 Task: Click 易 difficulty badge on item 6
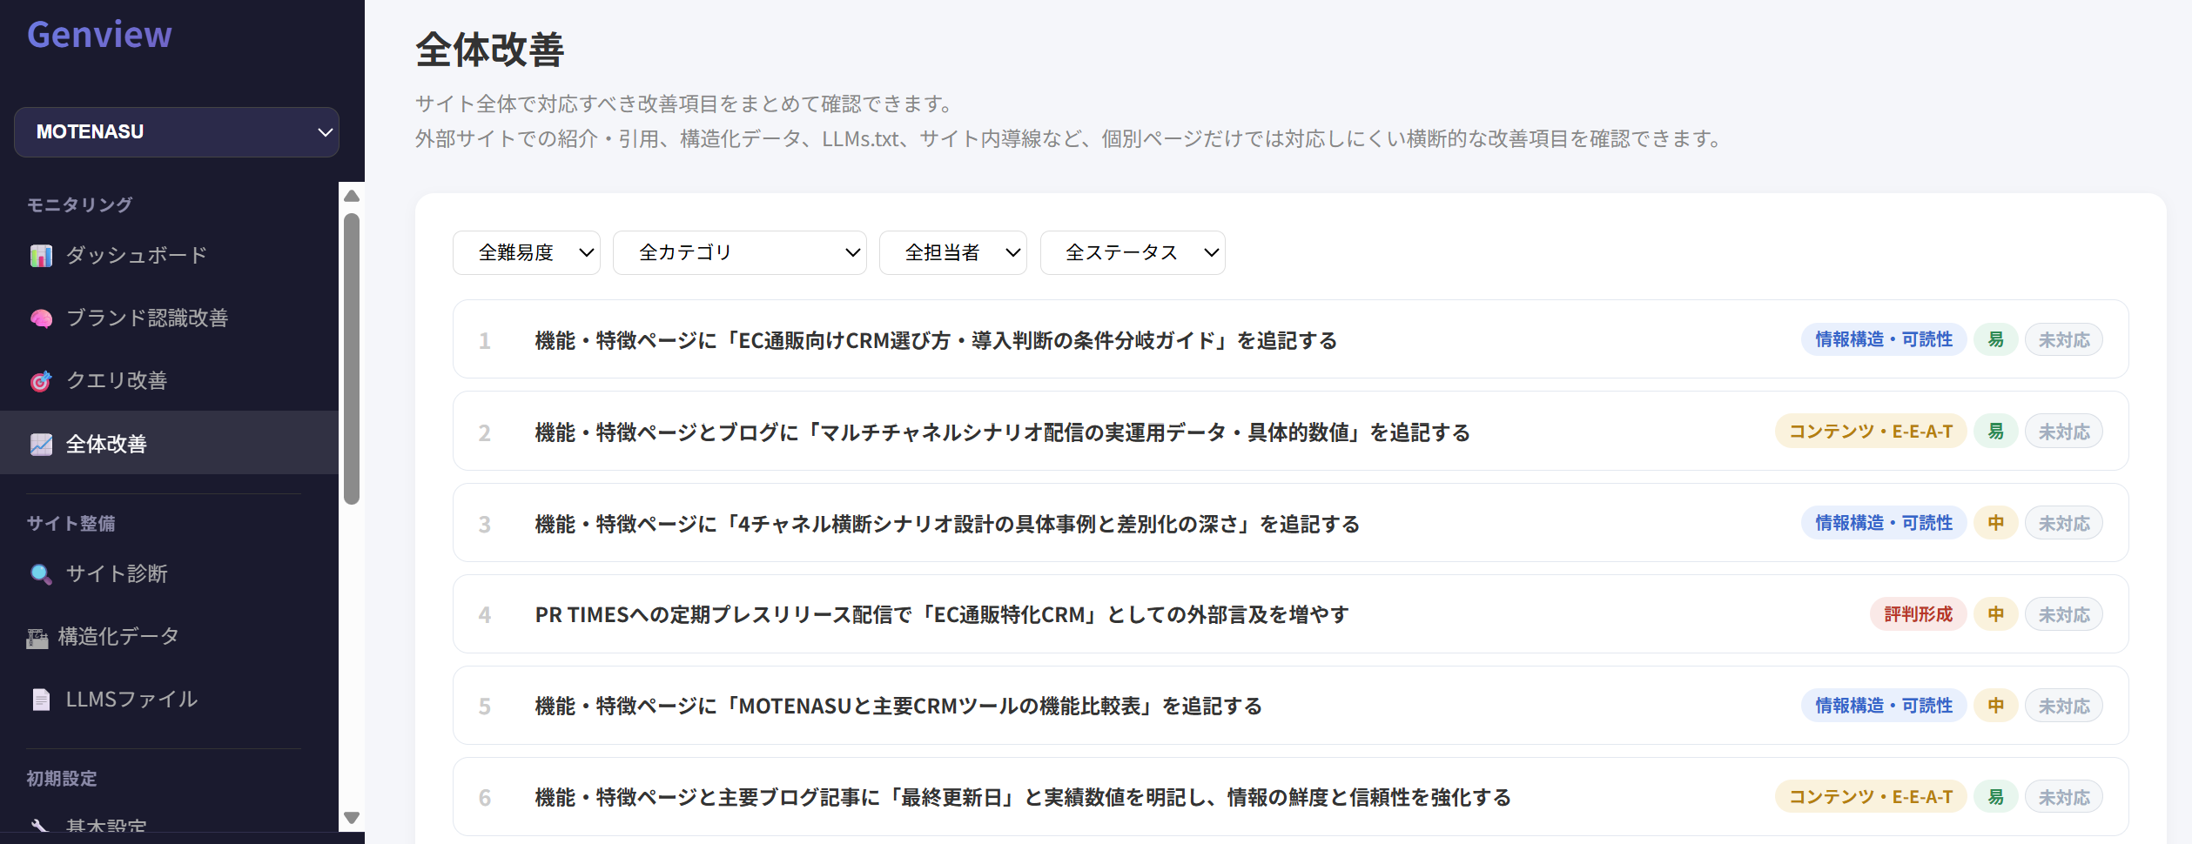1996,797
